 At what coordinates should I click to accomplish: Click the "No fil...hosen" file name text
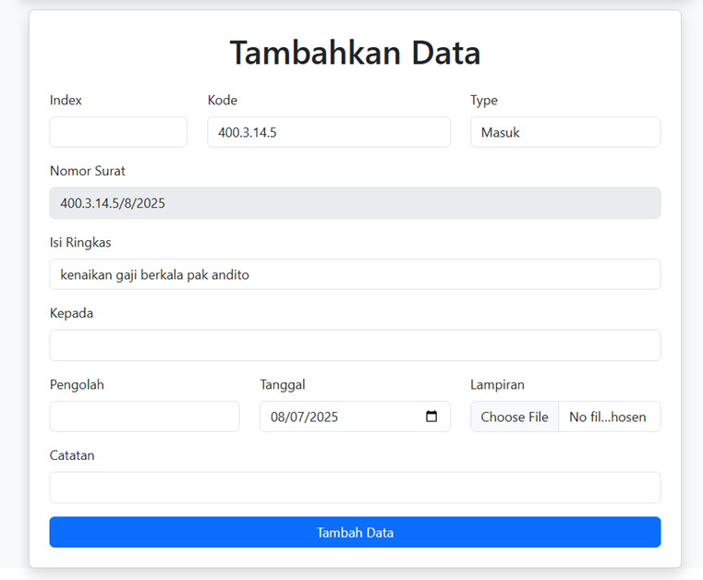pyautogui.click(x=608, y=417)
